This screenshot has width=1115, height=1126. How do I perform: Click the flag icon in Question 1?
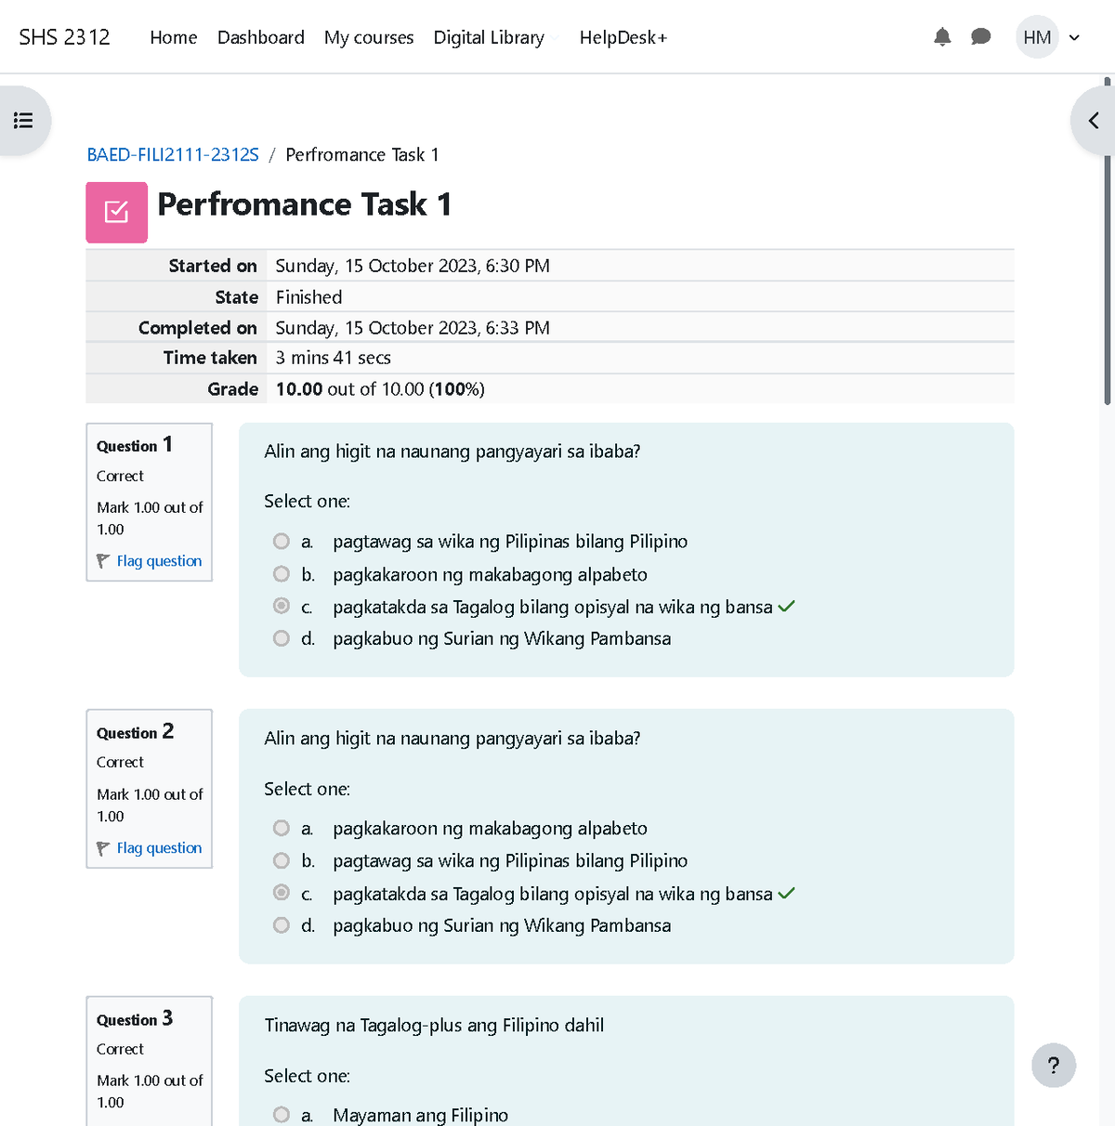coord(103,561)
